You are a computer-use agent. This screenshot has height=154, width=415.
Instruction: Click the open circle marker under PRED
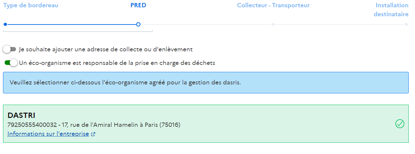point(138,24)
